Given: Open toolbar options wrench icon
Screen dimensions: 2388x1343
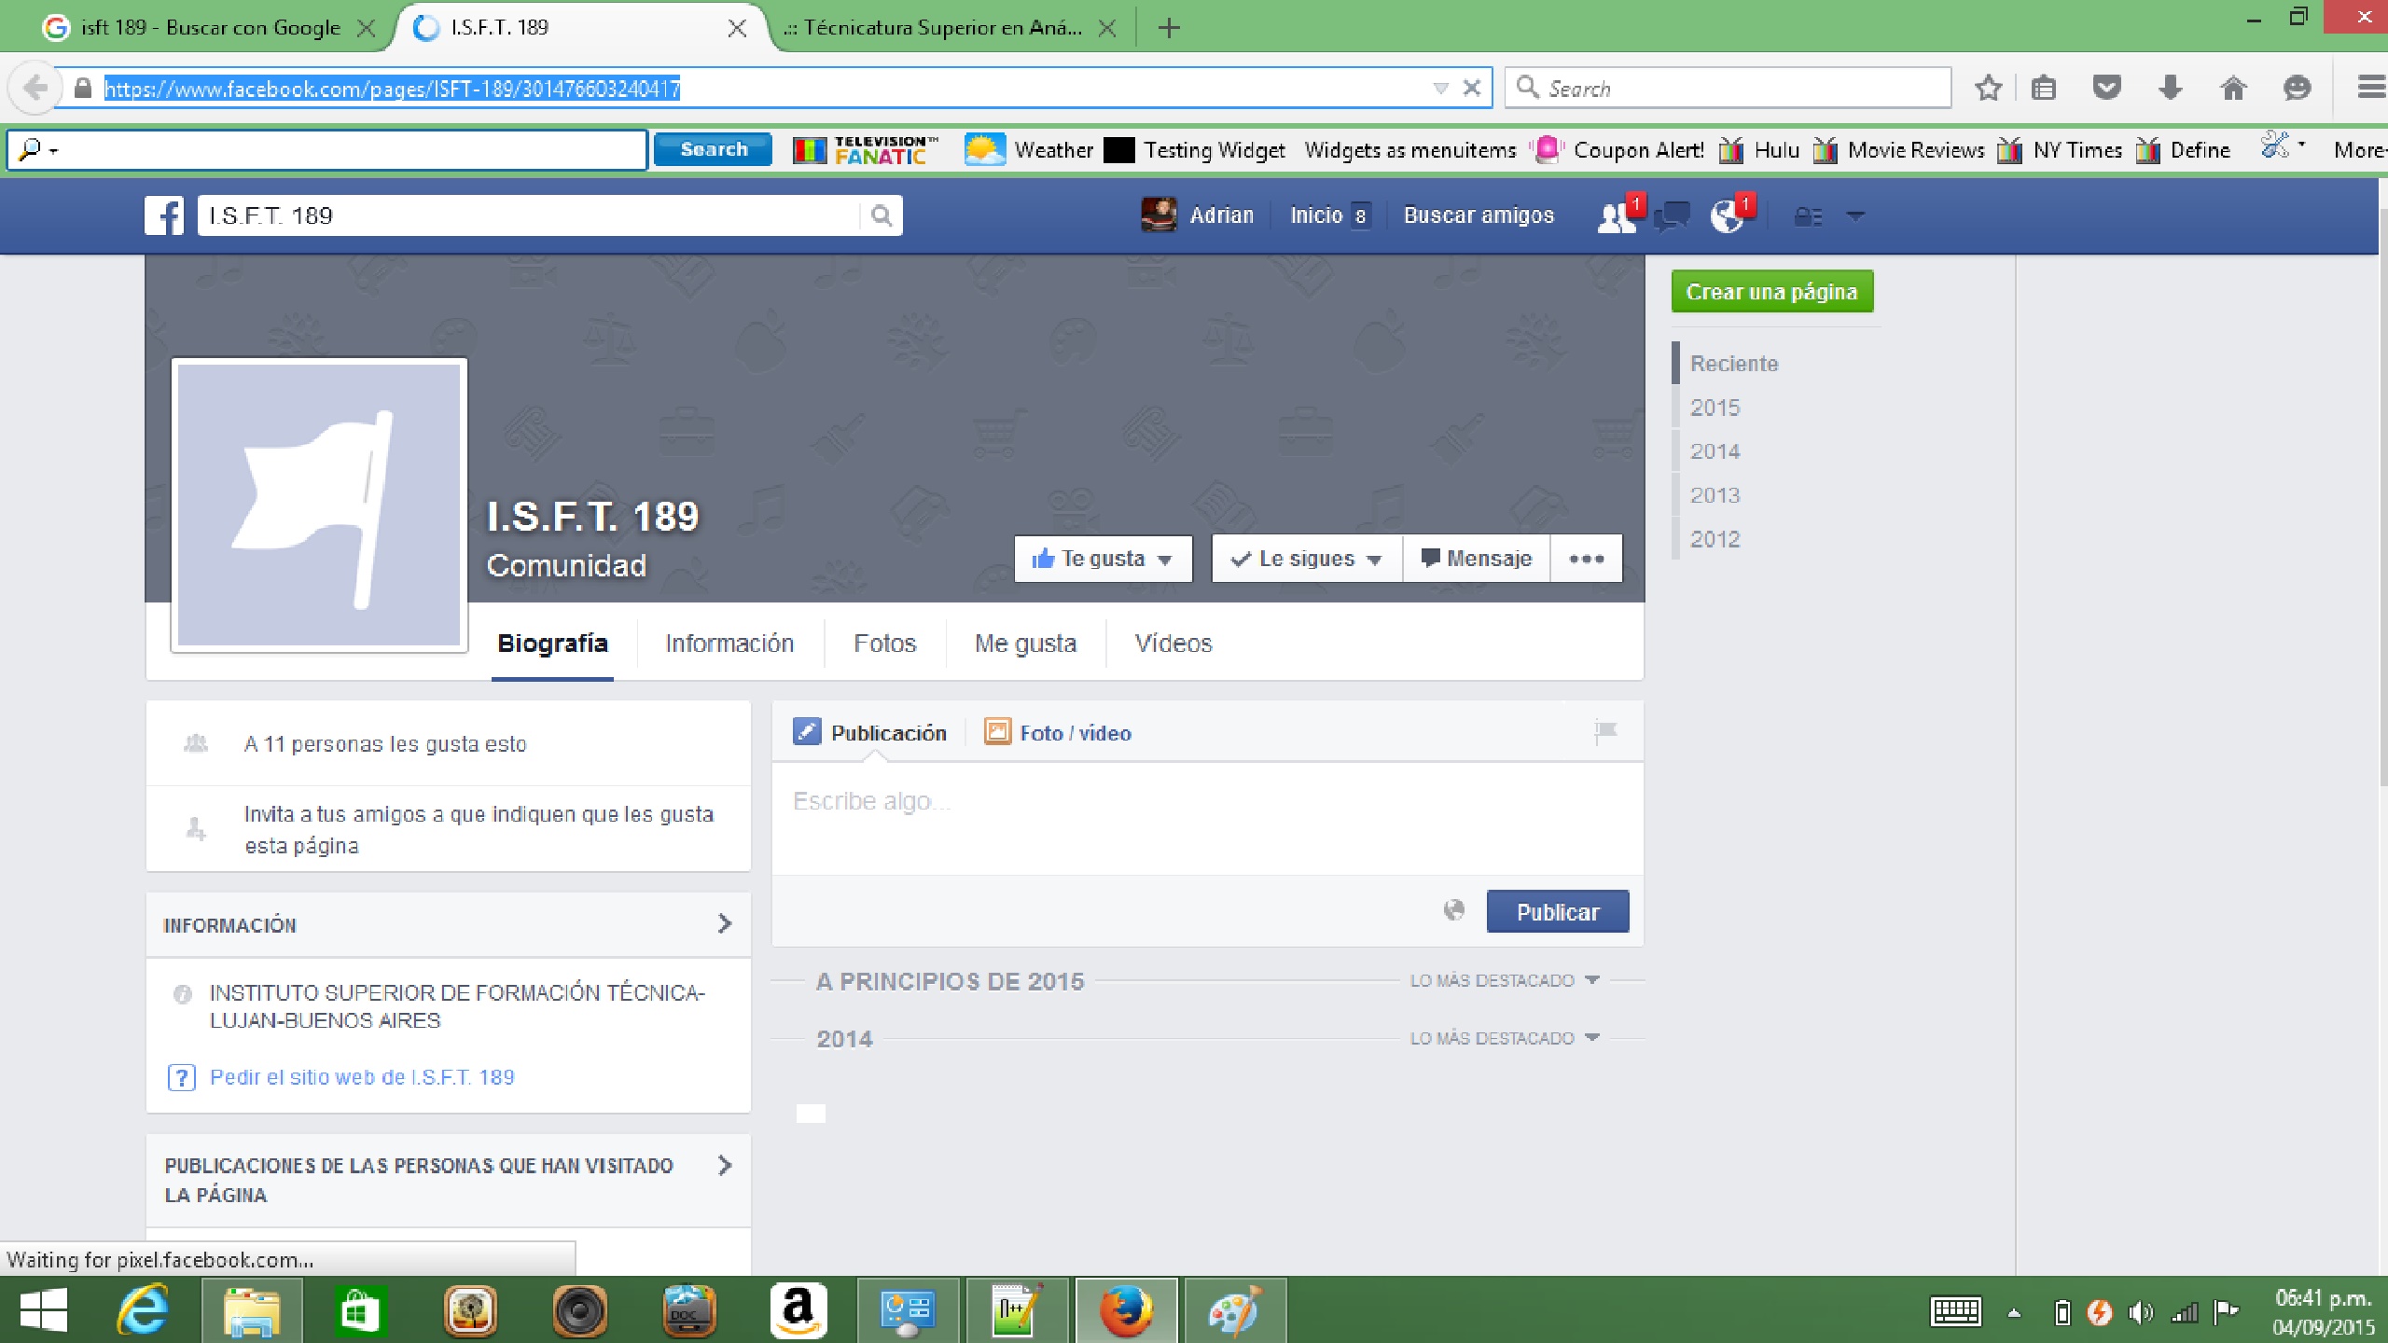Looking at the screenshot, I should tap(2276, 147).
